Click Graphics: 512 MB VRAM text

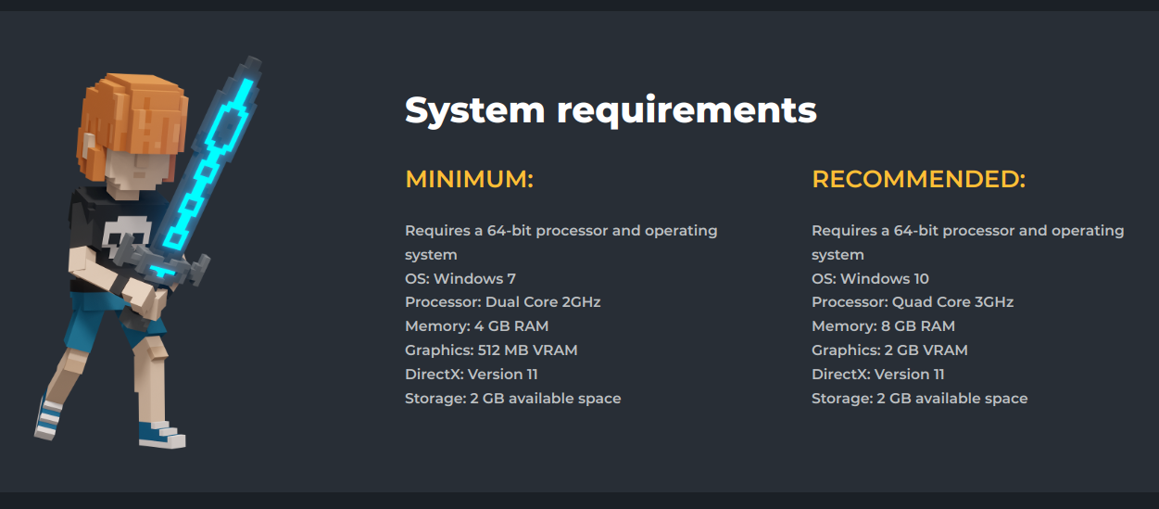click(x=491, y=350)
